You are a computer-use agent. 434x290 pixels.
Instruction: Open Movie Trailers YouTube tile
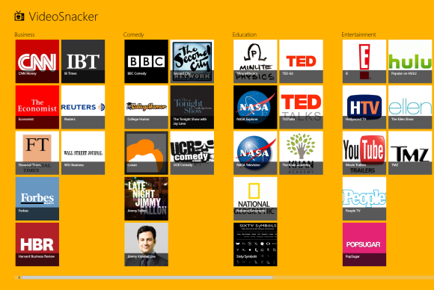click(364, 153)
